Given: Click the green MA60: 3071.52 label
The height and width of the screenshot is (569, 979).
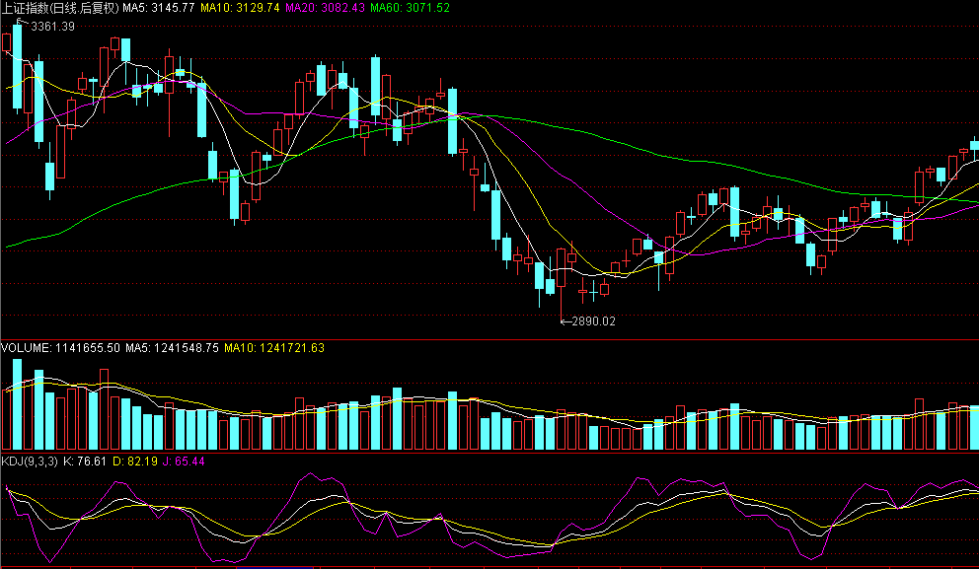Looking at the screenshot, I should click(410, 8).
